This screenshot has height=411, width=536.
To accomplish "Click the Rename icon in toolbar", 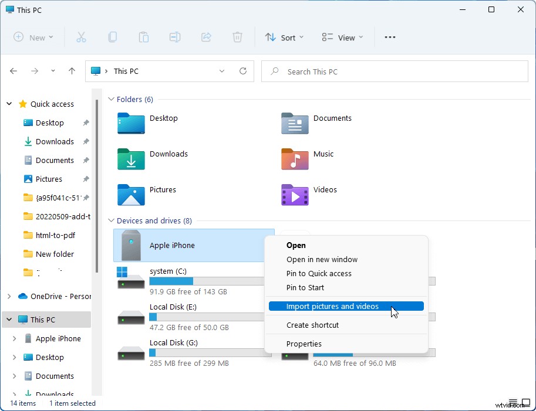I will tap(175, 37).
